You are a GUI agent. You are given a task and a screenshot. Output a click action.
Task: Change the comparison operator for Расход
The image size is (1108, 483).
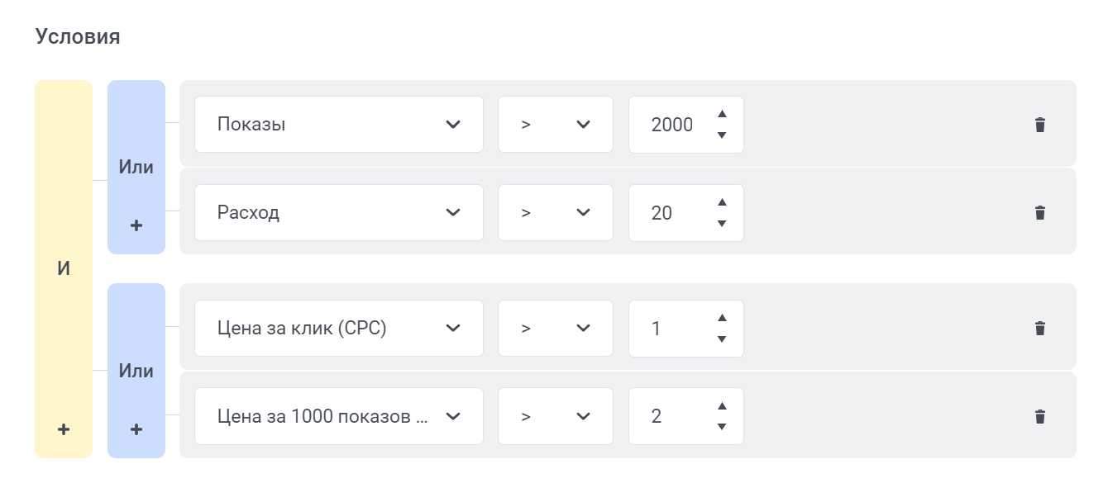point(556,213)
